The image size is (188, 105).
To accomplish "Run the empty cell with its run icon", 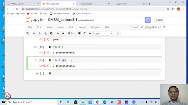I will coord(50,73).
